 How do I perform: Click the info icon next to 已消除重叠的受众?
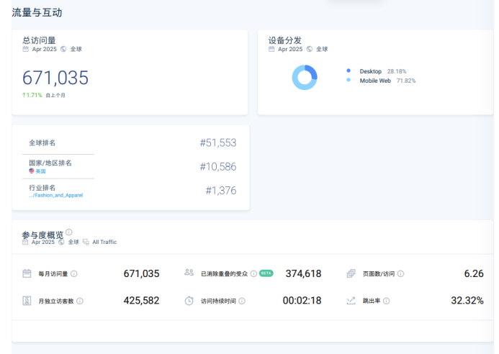tap(253, 274)
